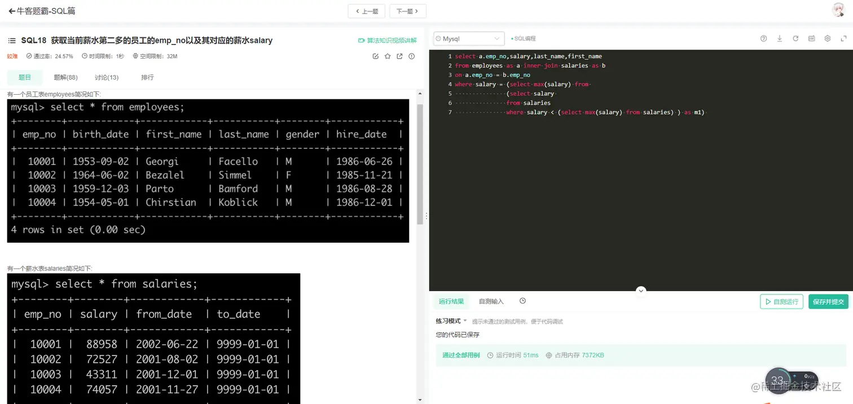Switch to the 题解(88) tab
The image size is (853, 404).
65,77
